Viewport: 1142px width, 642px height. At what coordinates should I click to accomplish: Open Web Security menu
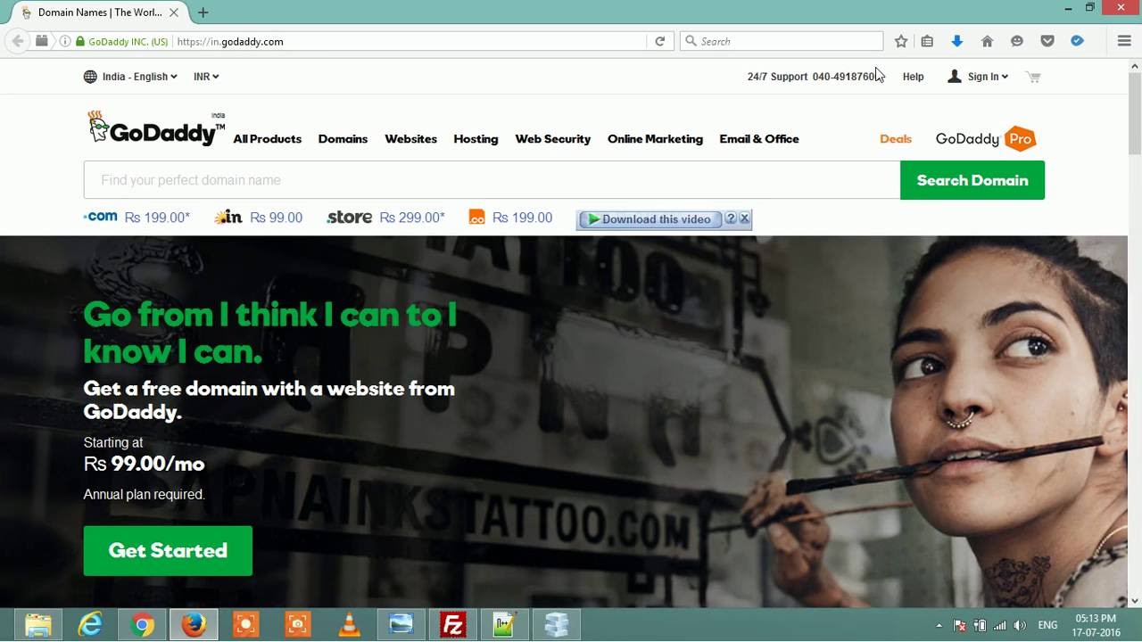coord(553,139)
